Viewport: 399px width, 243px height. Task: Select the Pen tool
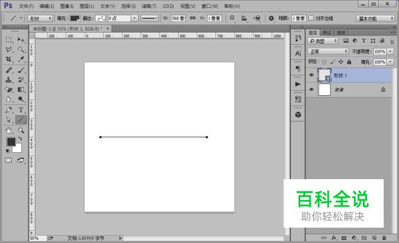pyautogui.click(x=9, y=110)
